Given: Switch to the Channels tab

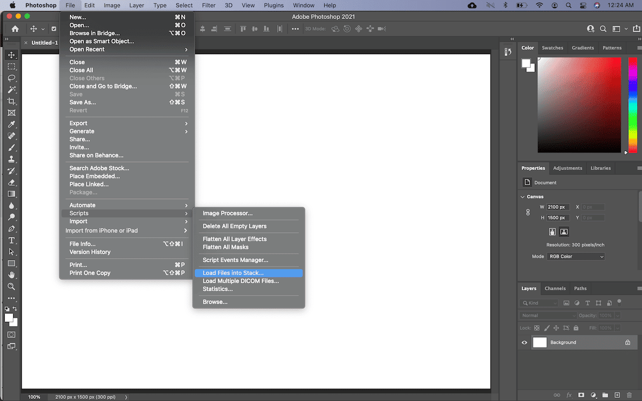Looking at the screenshot, I should [555, 289].
